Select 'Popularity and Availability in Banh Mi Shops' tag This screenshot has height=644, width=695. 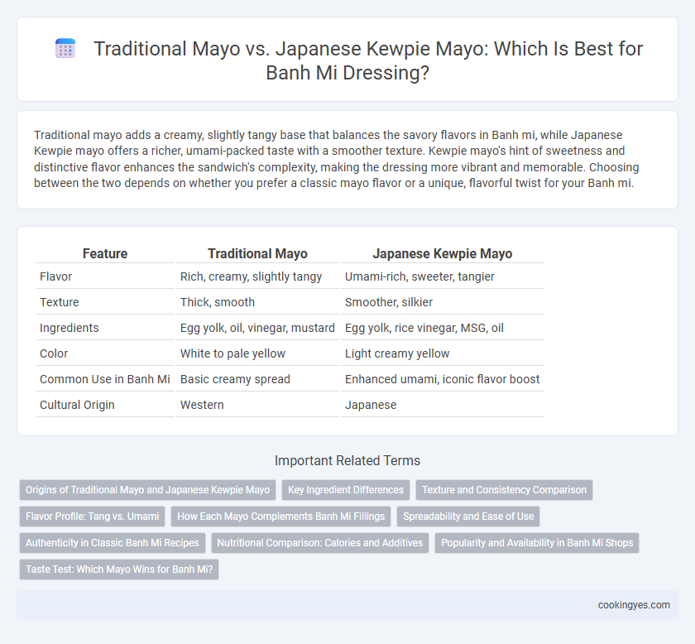(x=537, y=543)
